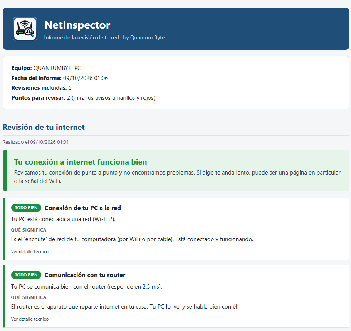Viewport: 351px width, 331px height.
Task: Click the 'Revisiones incluidas: 5' line
Action: pos(42,88)
